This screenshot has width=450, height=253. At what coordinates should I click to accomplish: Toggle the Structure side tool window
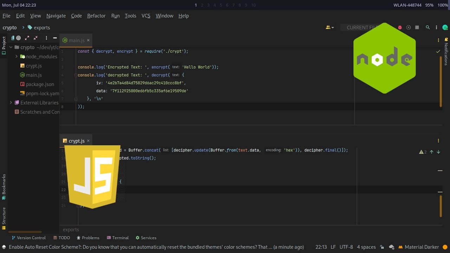(4, 218)
